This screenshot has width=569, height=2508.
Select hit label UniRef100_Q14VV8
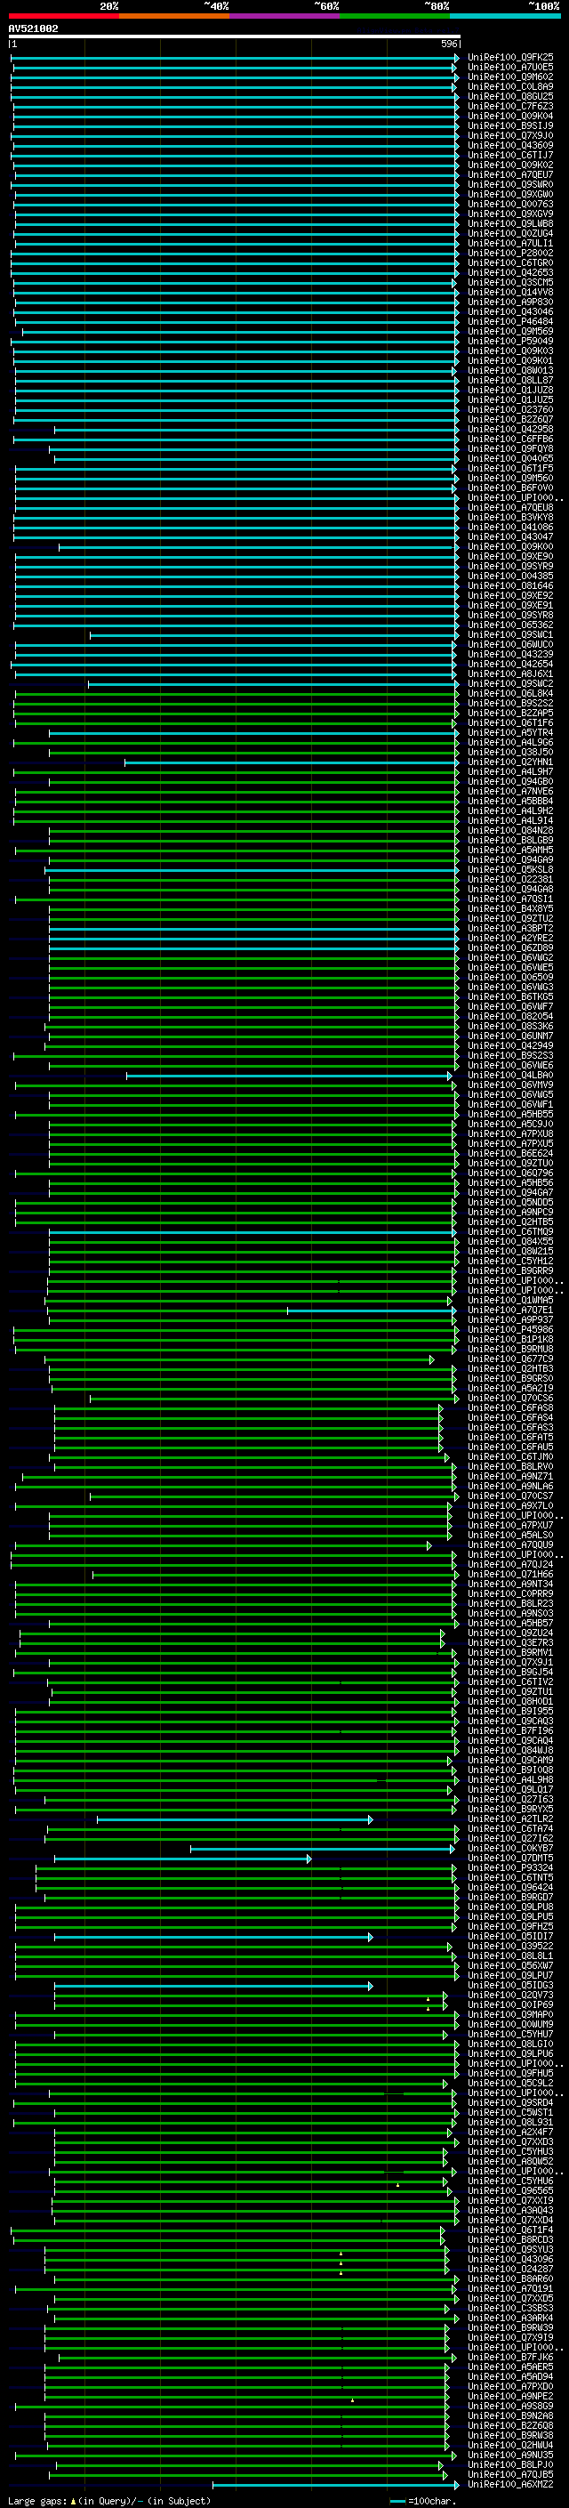point(509,292)
